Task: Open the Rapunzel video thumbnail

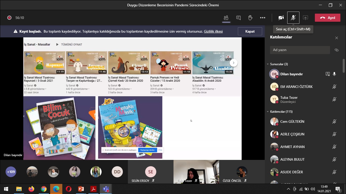Action: 45,63
